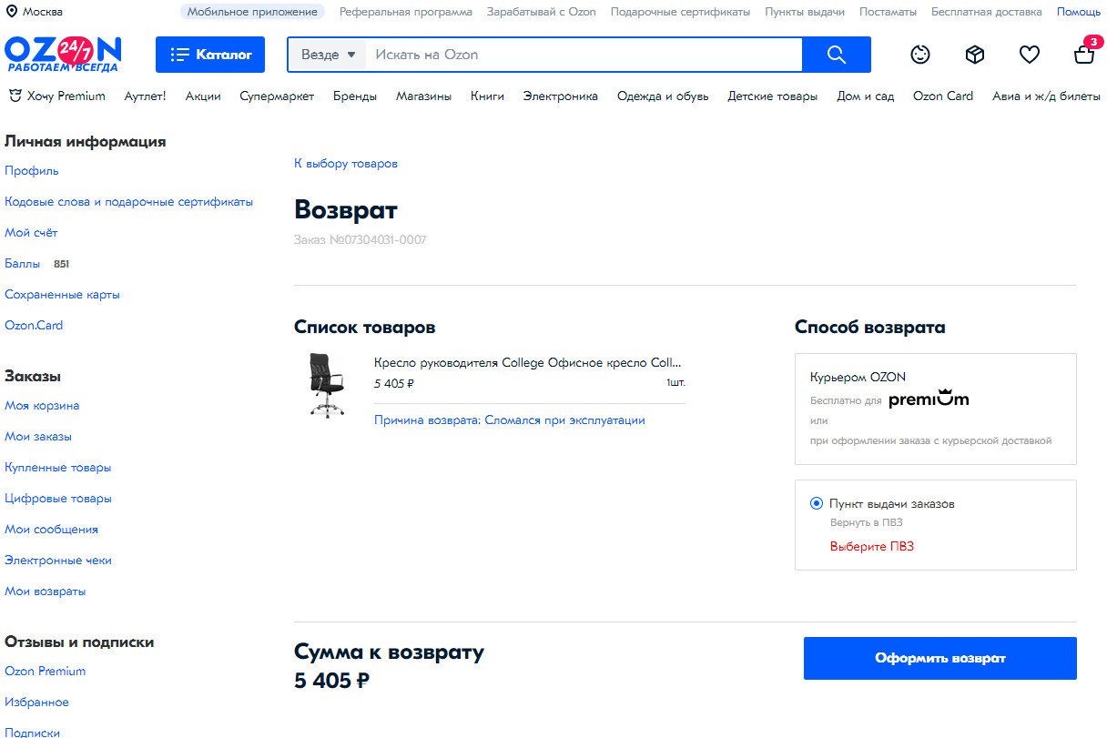Click the 1шт. quantity label
Viewport: 1107px width, 738px height.
675,383
